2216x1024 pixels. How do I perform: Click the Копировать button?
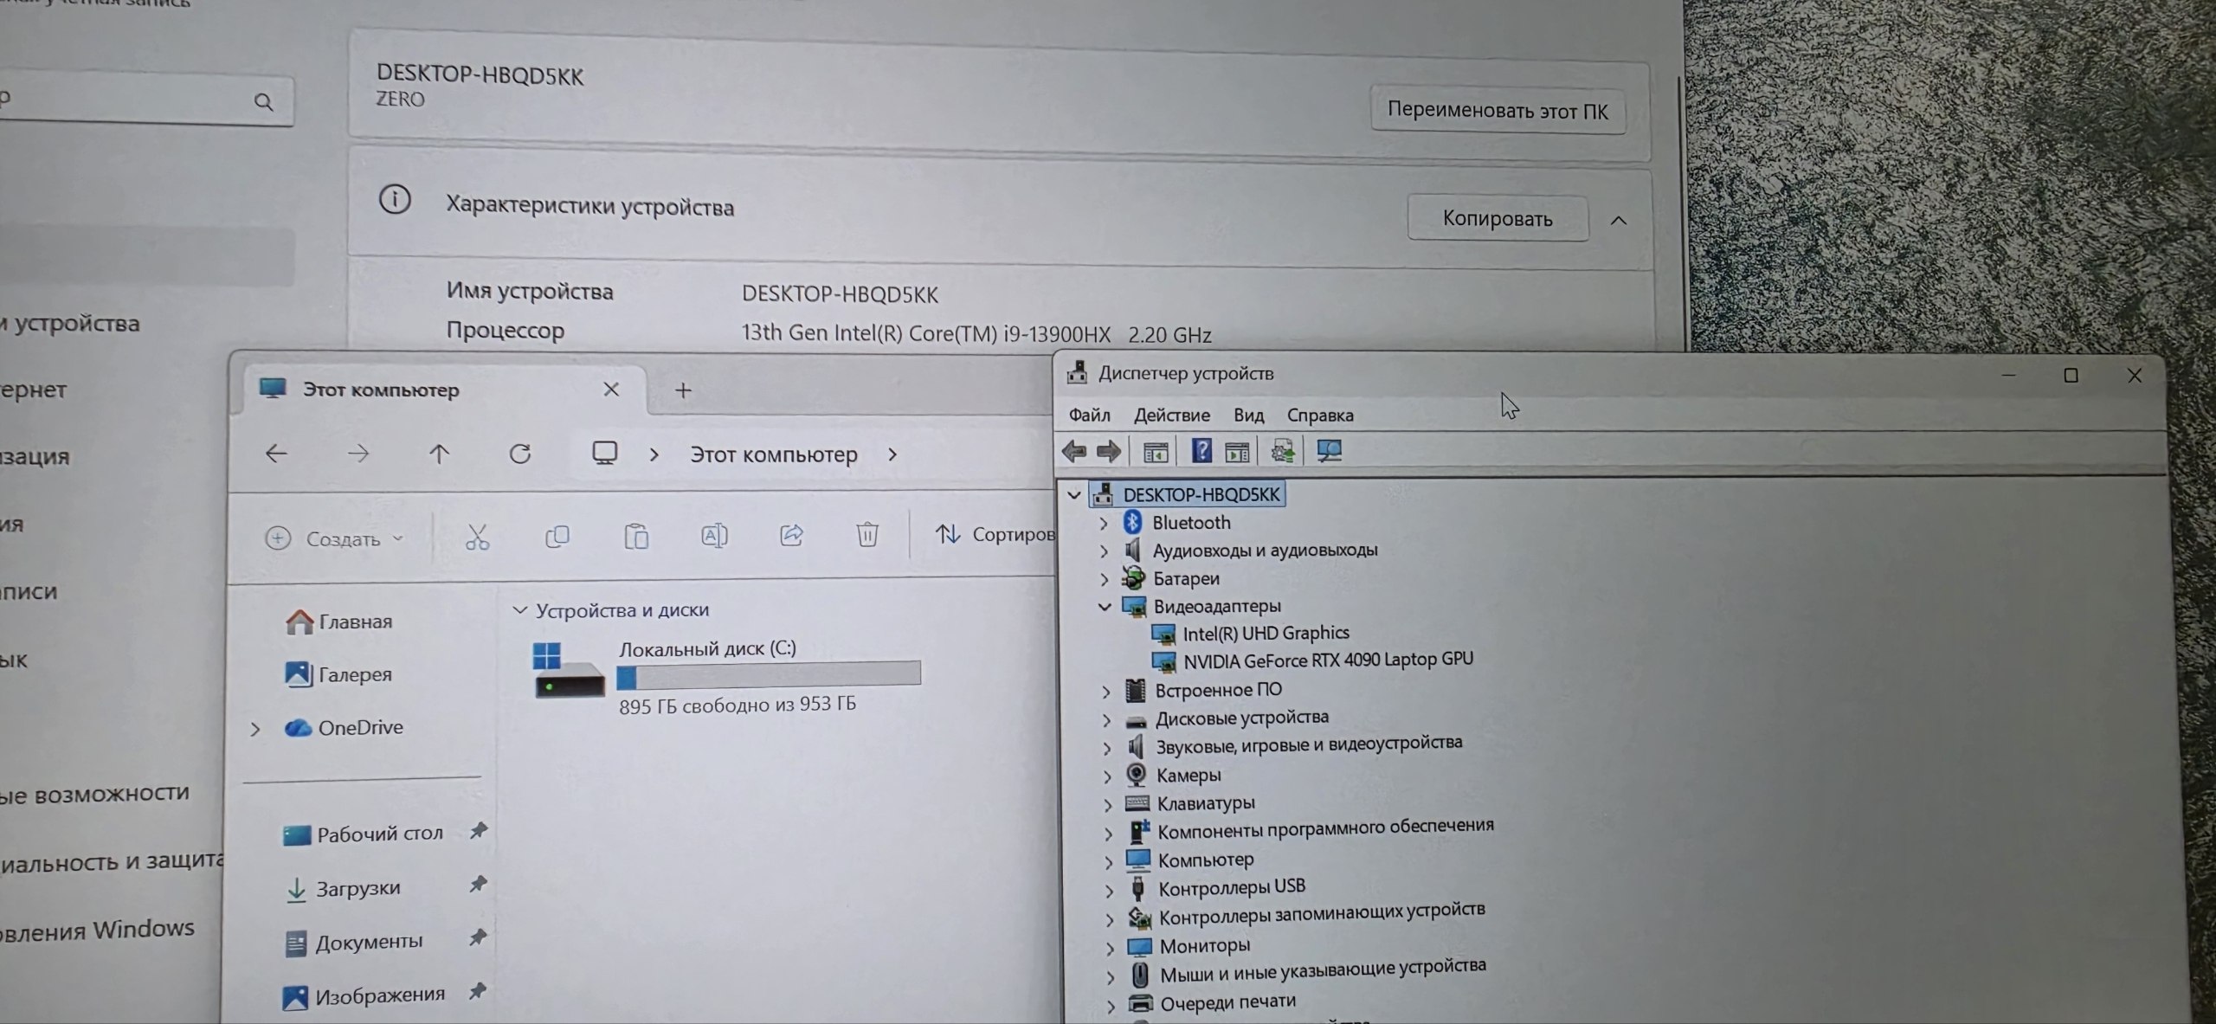pos(1497,218)
